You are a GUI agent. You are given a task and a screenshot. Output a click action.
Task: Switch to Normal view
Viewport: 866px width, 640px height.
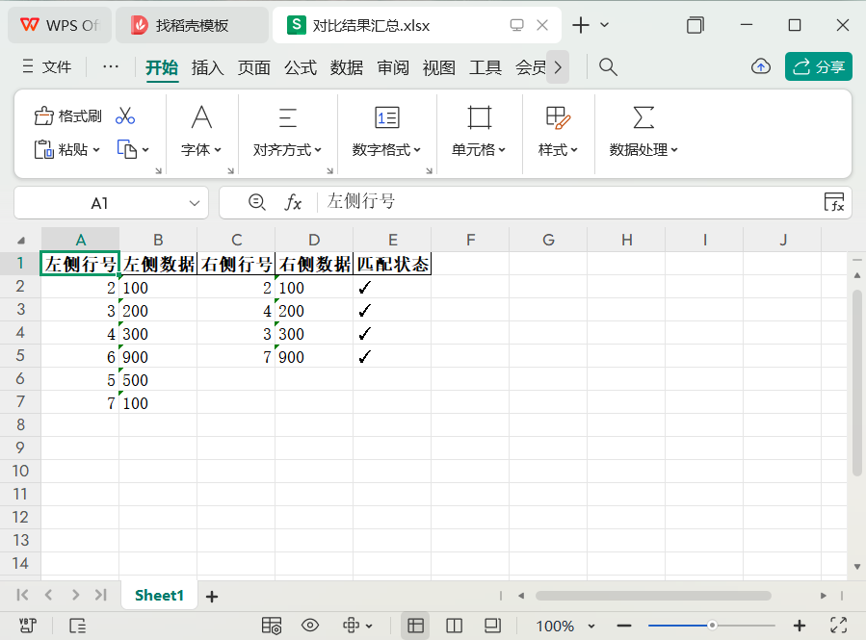pos(415,626)
